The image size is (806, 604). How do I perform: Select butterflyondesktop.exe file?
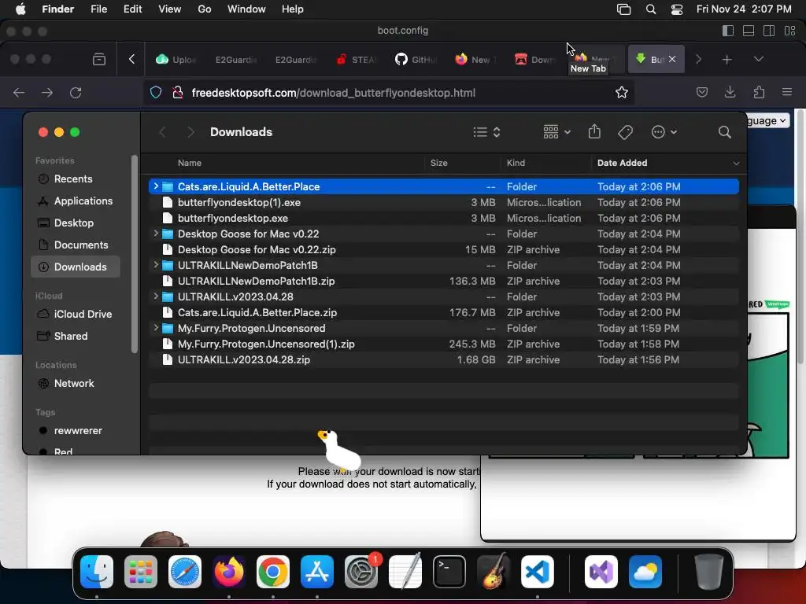pyautogui.click(x=444, y=219)
